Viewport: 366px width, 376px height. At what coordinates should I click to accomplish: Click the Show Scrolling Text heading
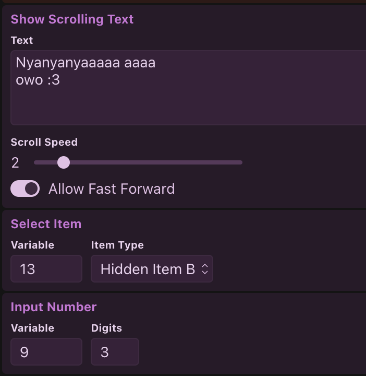[72, 19]
